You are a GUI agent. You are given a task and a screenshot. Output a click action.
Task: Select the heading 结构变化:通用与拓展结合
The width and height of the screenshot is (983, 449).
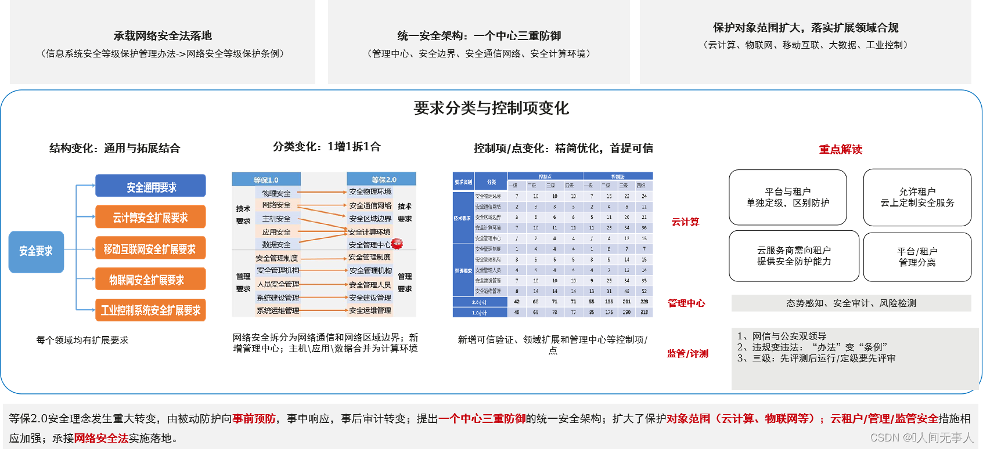114,149
